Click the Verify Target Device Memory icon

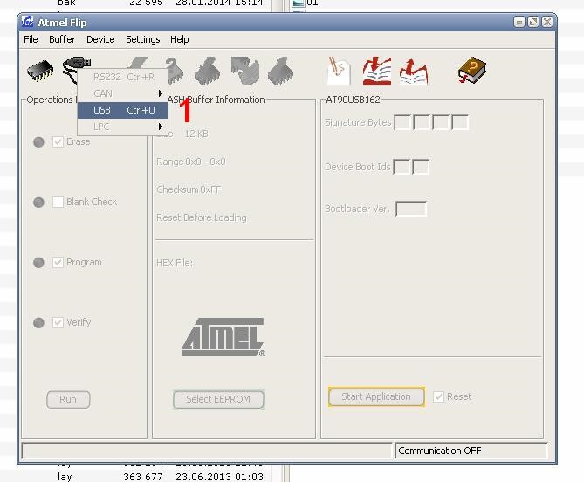[x=244, y=71]
